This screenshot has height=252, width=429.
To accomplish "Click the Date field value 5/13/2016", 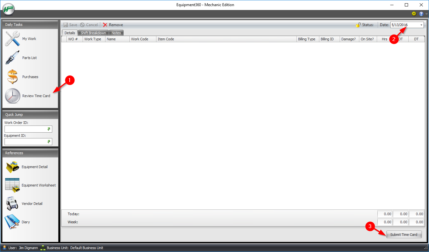I will pyautogui.click(x=400, y=25).
